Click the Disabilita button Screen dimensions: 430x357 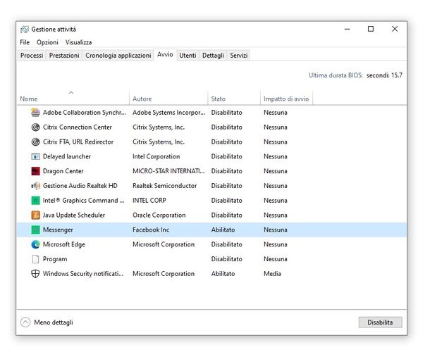tap(380, 322)
